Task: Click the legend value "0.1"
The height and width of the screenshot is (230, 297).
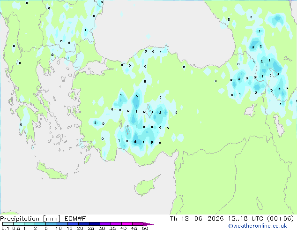Action: click(5, 228)
